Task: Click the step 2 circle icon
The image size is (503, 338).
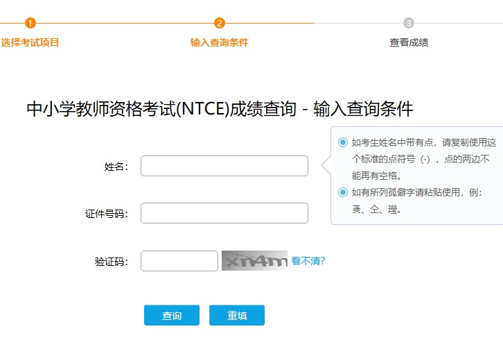Action: tap(220, 23)
